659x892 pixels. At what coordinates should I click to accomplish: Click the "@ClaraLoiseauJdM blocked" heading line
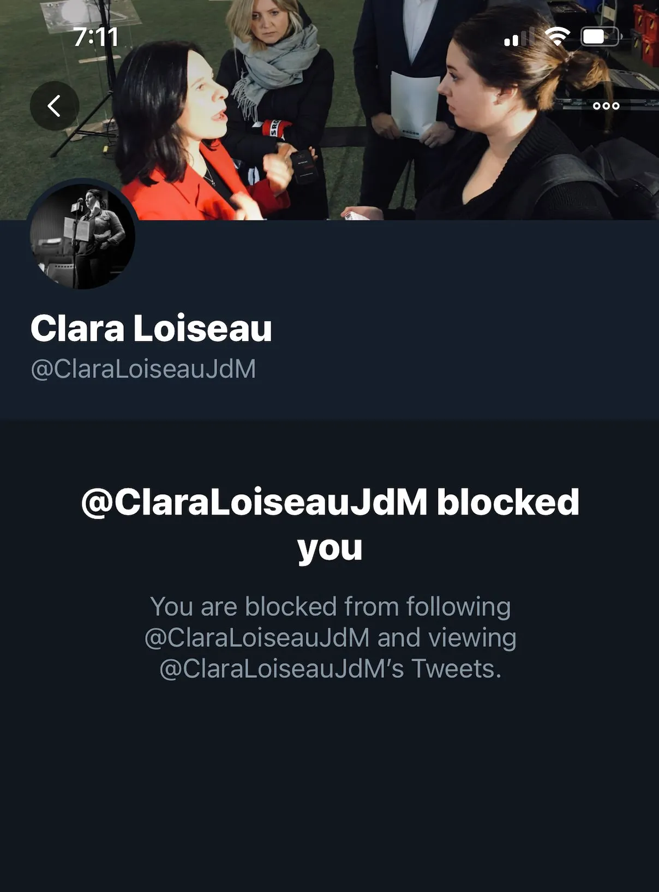click(330, 502)
